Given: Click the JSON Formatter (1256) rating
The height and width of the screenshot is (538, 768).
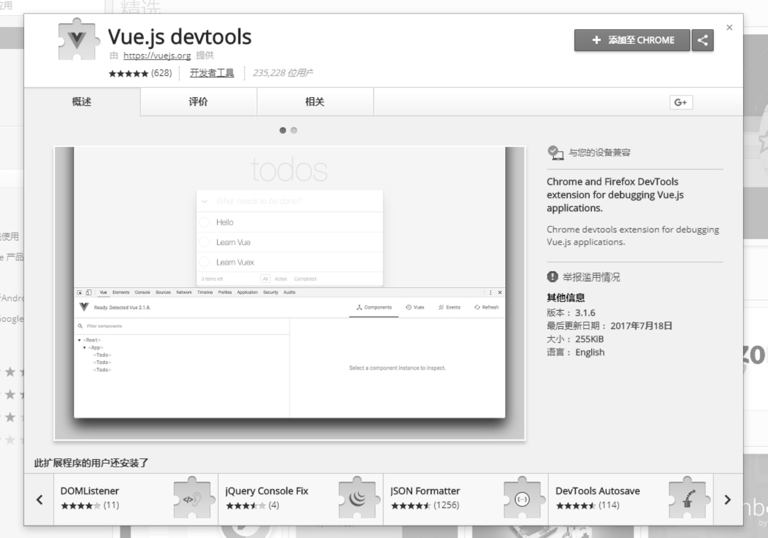Looking at the screenshot, I should click(x=425, y=505).
